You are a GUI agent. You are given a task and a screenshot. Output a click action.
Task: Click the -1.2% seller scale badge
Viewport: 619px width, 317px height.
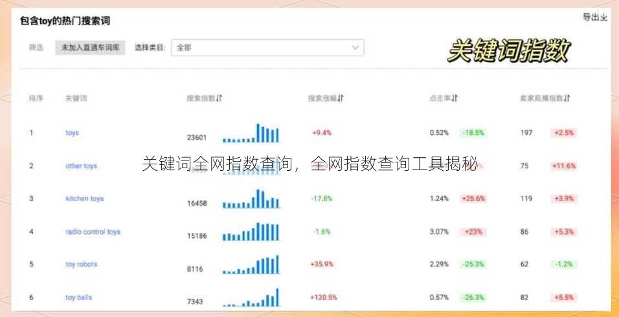pos(564,264)
